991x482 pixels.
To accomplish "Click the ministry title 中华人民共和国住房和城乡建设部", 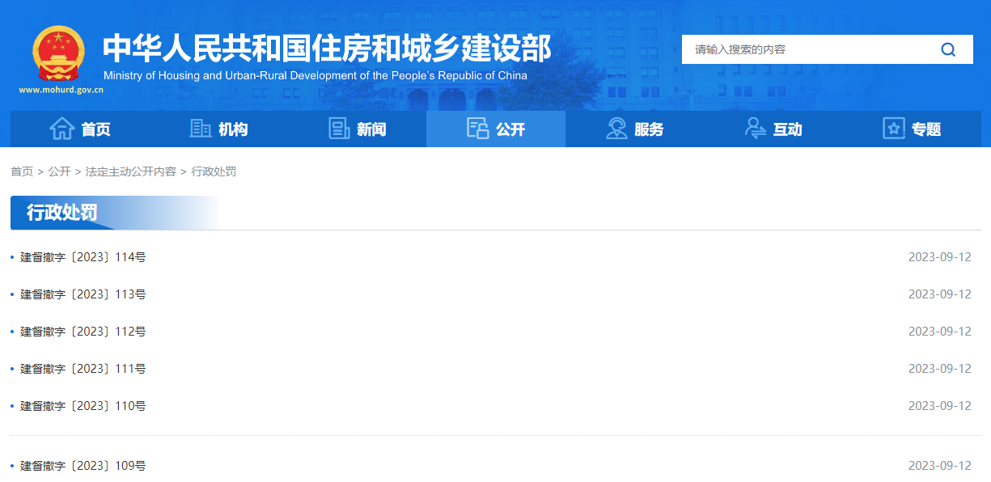I will click(327, 49).
